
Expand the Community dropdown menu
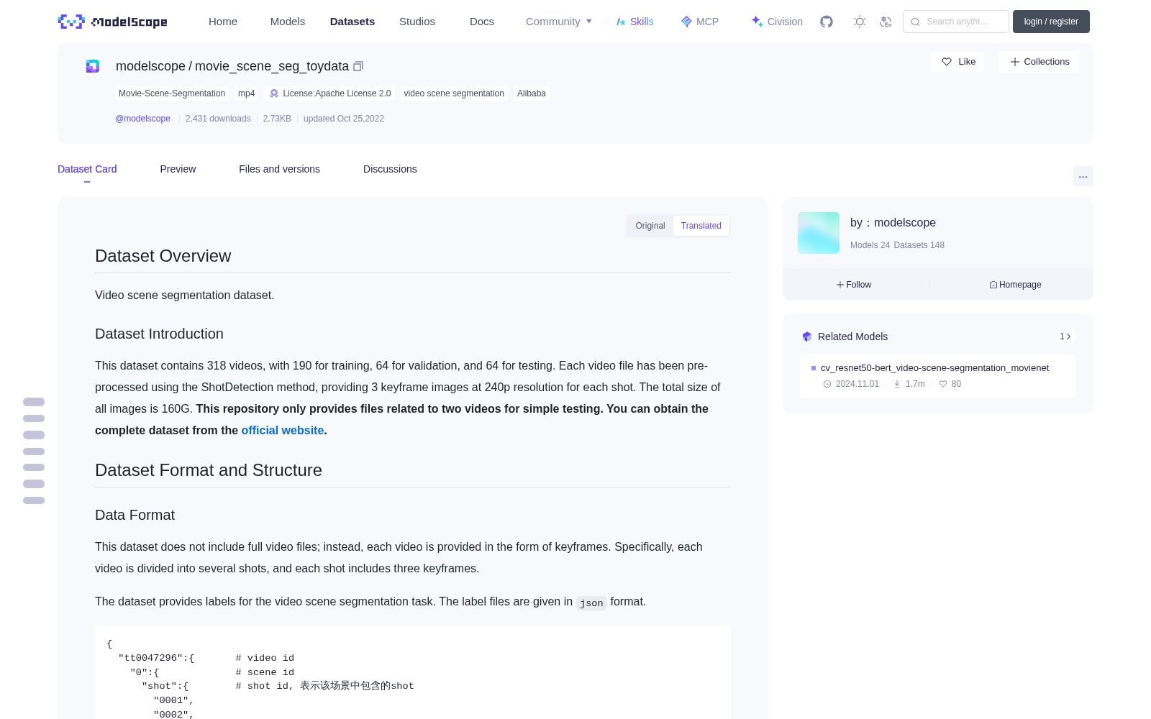point(559,22)
